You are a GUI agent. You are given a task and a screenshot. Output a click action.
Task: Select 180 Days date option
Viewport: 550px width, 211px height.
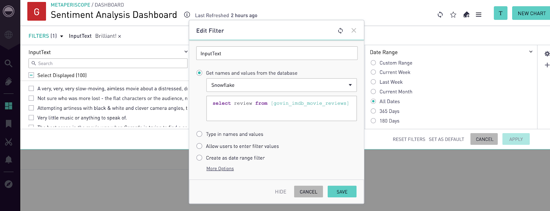pyautogui.click(x=373, y=120)
